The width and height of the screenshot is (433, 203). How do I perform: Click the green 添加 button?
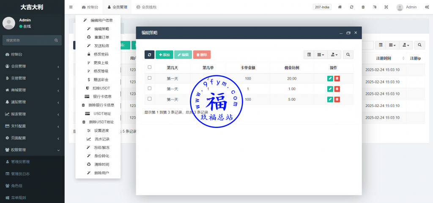[x=164, y=55]
